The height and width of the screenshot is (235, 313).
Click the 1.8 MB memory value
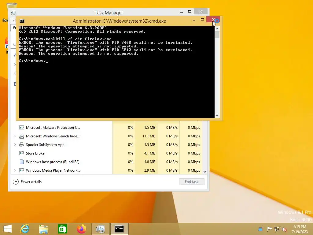pos(149,162)
